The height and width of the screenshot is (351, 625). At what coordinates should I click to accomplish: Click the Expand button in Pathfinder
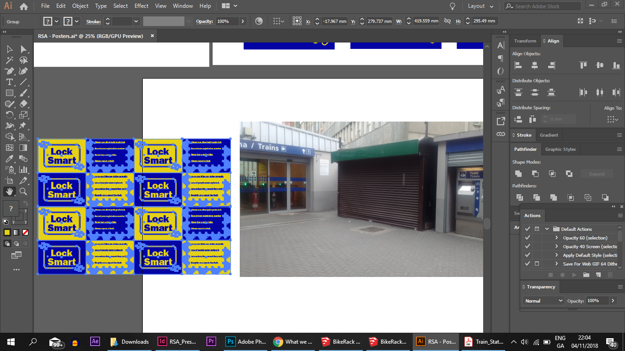click(x=597, y=174)
